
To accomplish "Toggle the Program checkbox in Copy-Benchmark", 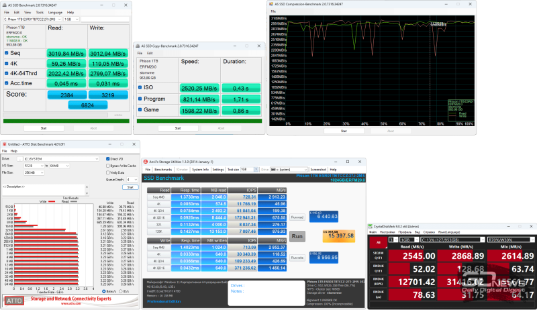I will [x=140, y=99].
